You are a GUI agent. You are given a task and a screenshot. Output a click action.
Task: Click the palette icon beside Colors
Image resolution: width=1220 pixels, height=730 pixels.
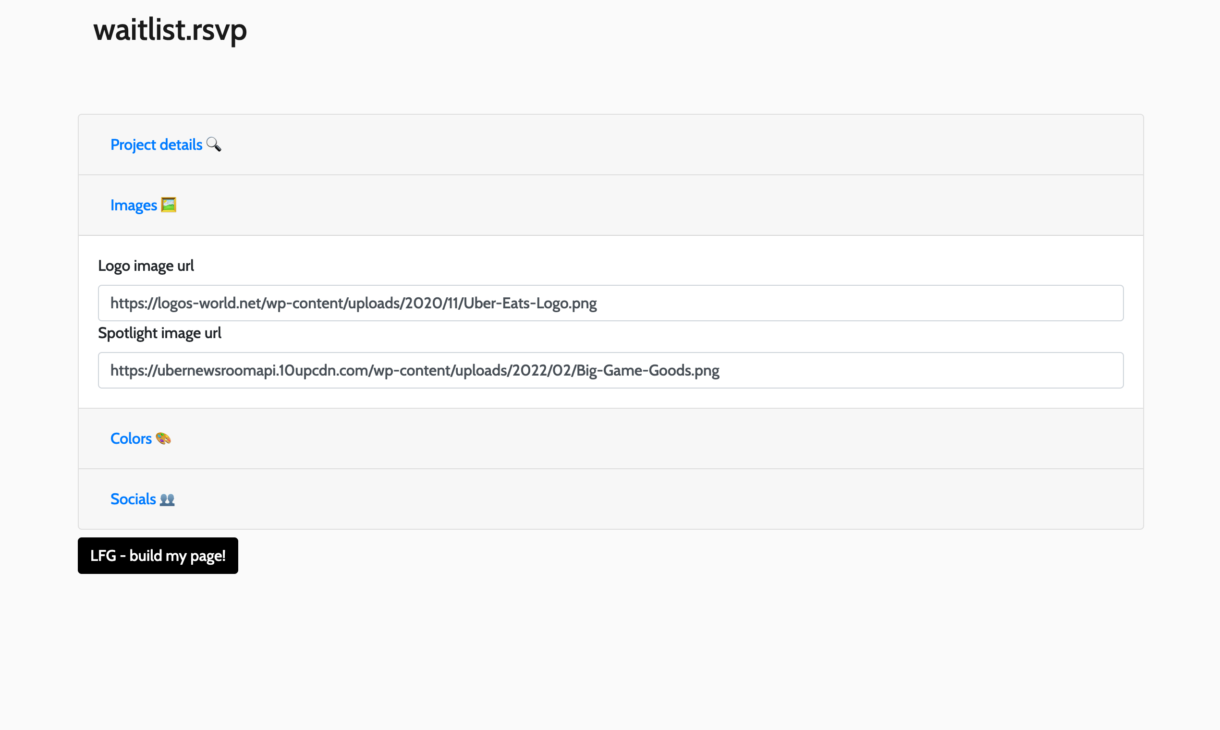[163, 438]
